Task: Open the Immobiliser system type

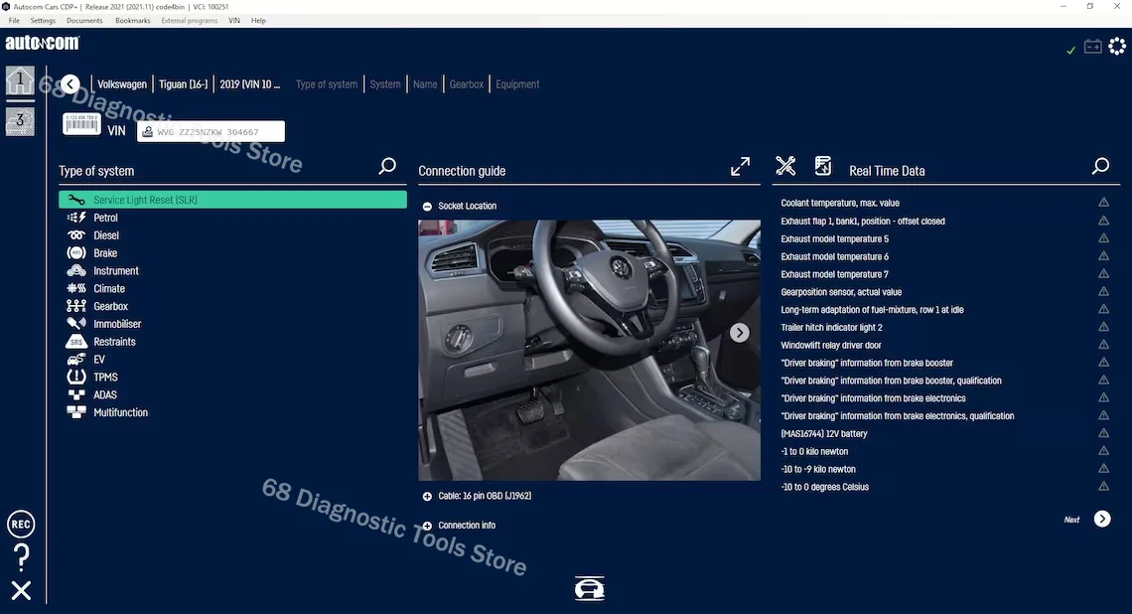Action: [117, 324]
